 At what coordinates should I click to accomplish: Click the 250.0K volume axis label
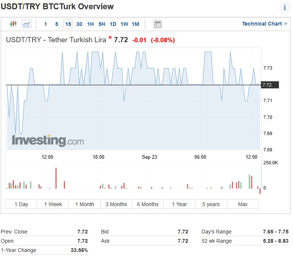point(270,163)
